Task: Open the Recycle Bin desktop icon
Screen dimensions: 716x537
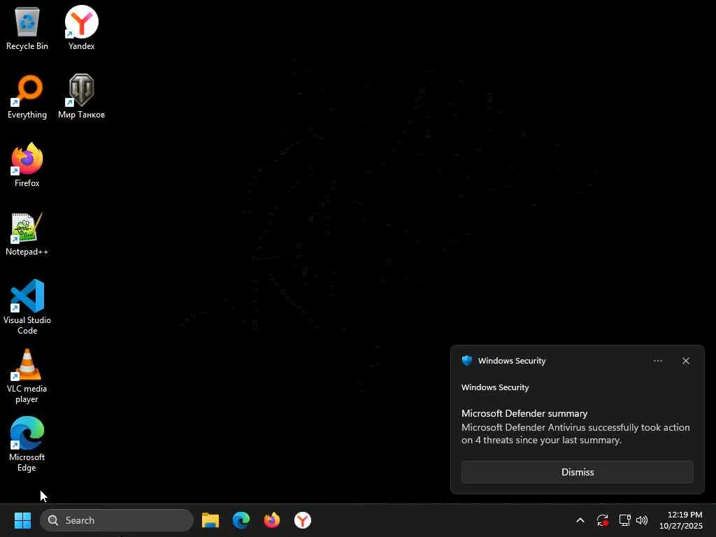Action: pyautogui.click(x=27, y=27)
